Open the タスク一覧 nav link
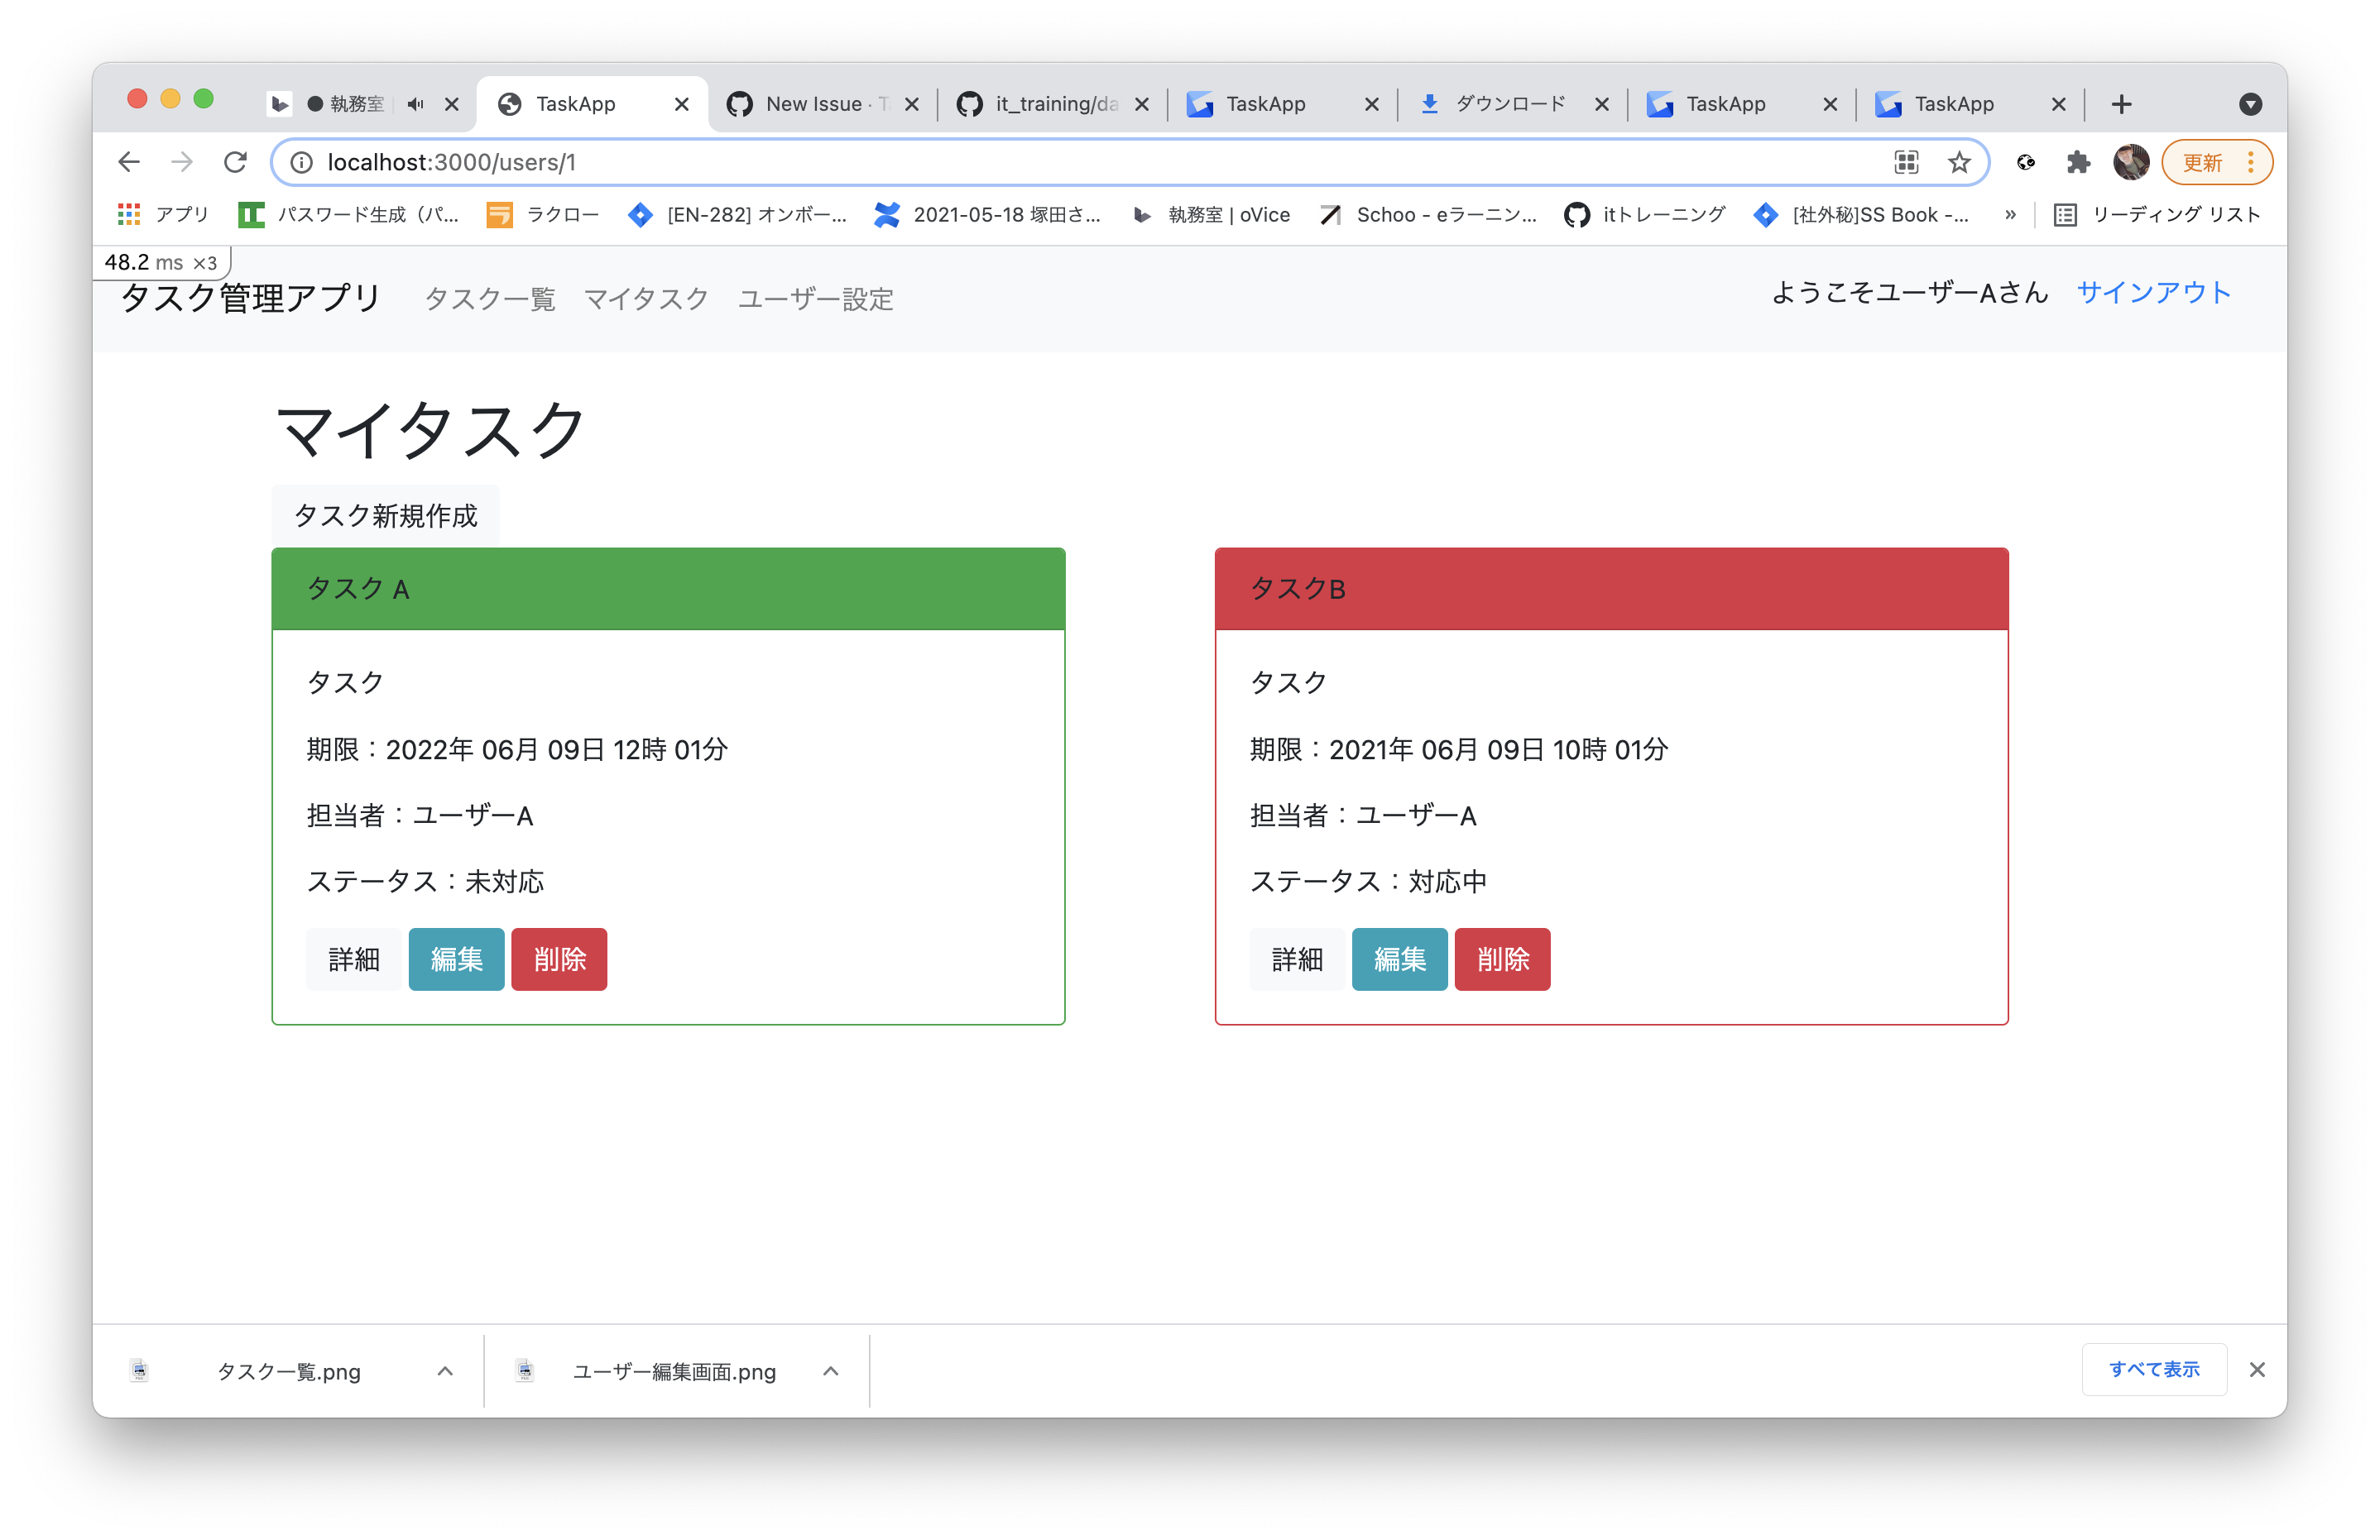 tap(490, 299)
